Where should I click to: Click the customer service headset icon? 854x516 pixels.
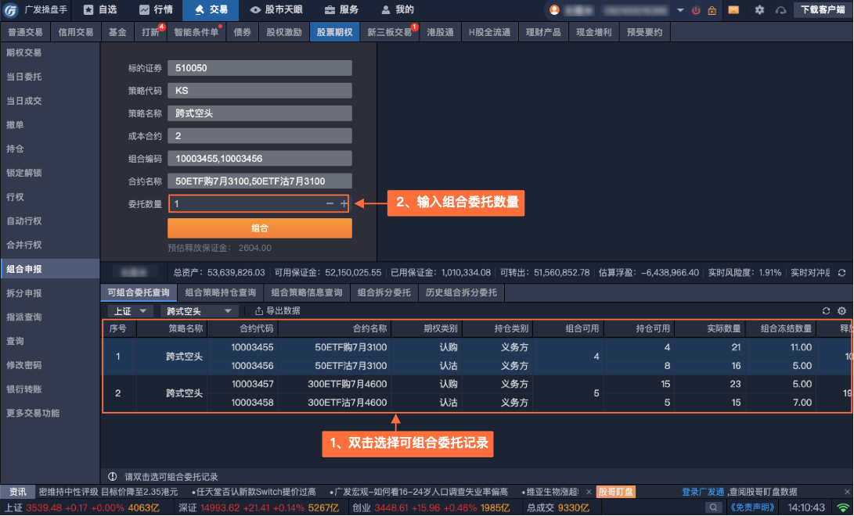click(x=780, y=10)
